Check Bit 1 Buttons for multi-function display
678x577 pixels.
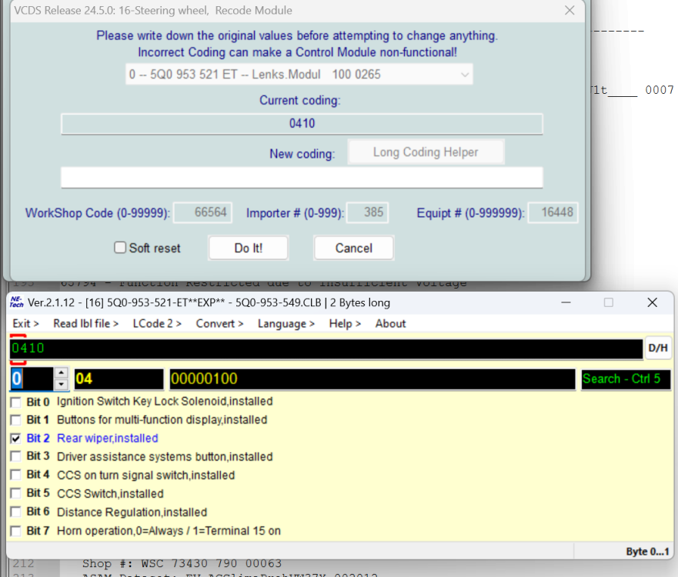click(x=15, y=420)
